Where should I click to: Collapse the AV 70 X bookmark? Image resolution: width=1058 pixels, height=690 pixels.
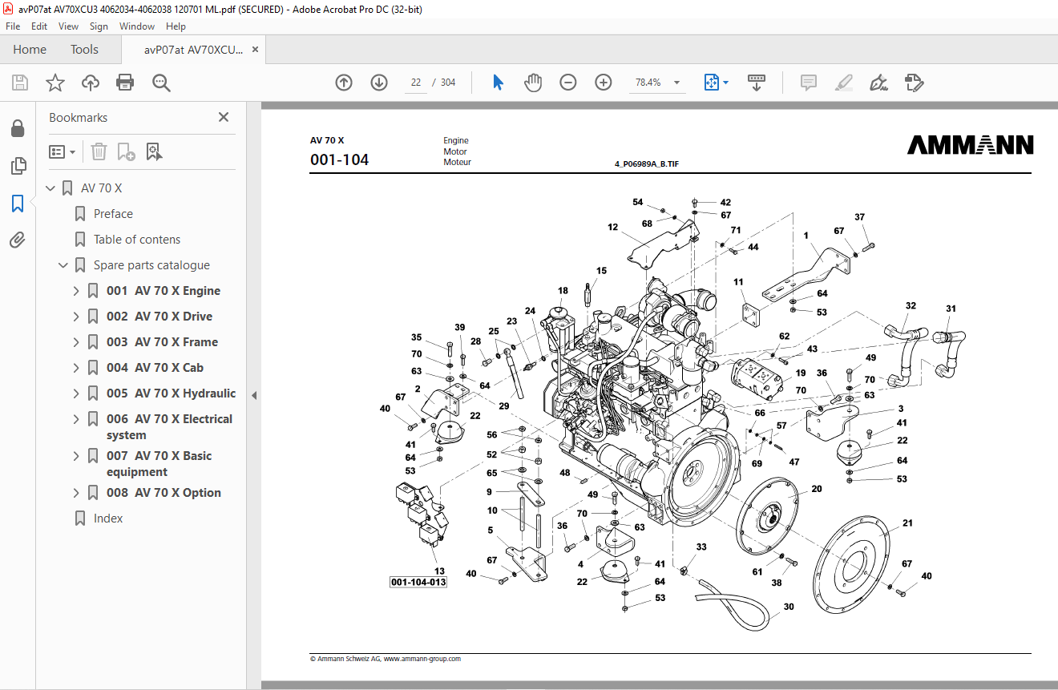click(x=51, y=188)
